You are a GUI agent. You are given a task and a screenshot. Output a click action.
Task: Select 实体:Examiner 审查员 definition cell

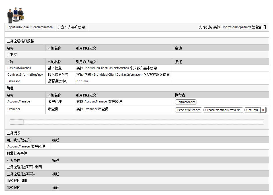pyautogui.click(x=123, y=110)
